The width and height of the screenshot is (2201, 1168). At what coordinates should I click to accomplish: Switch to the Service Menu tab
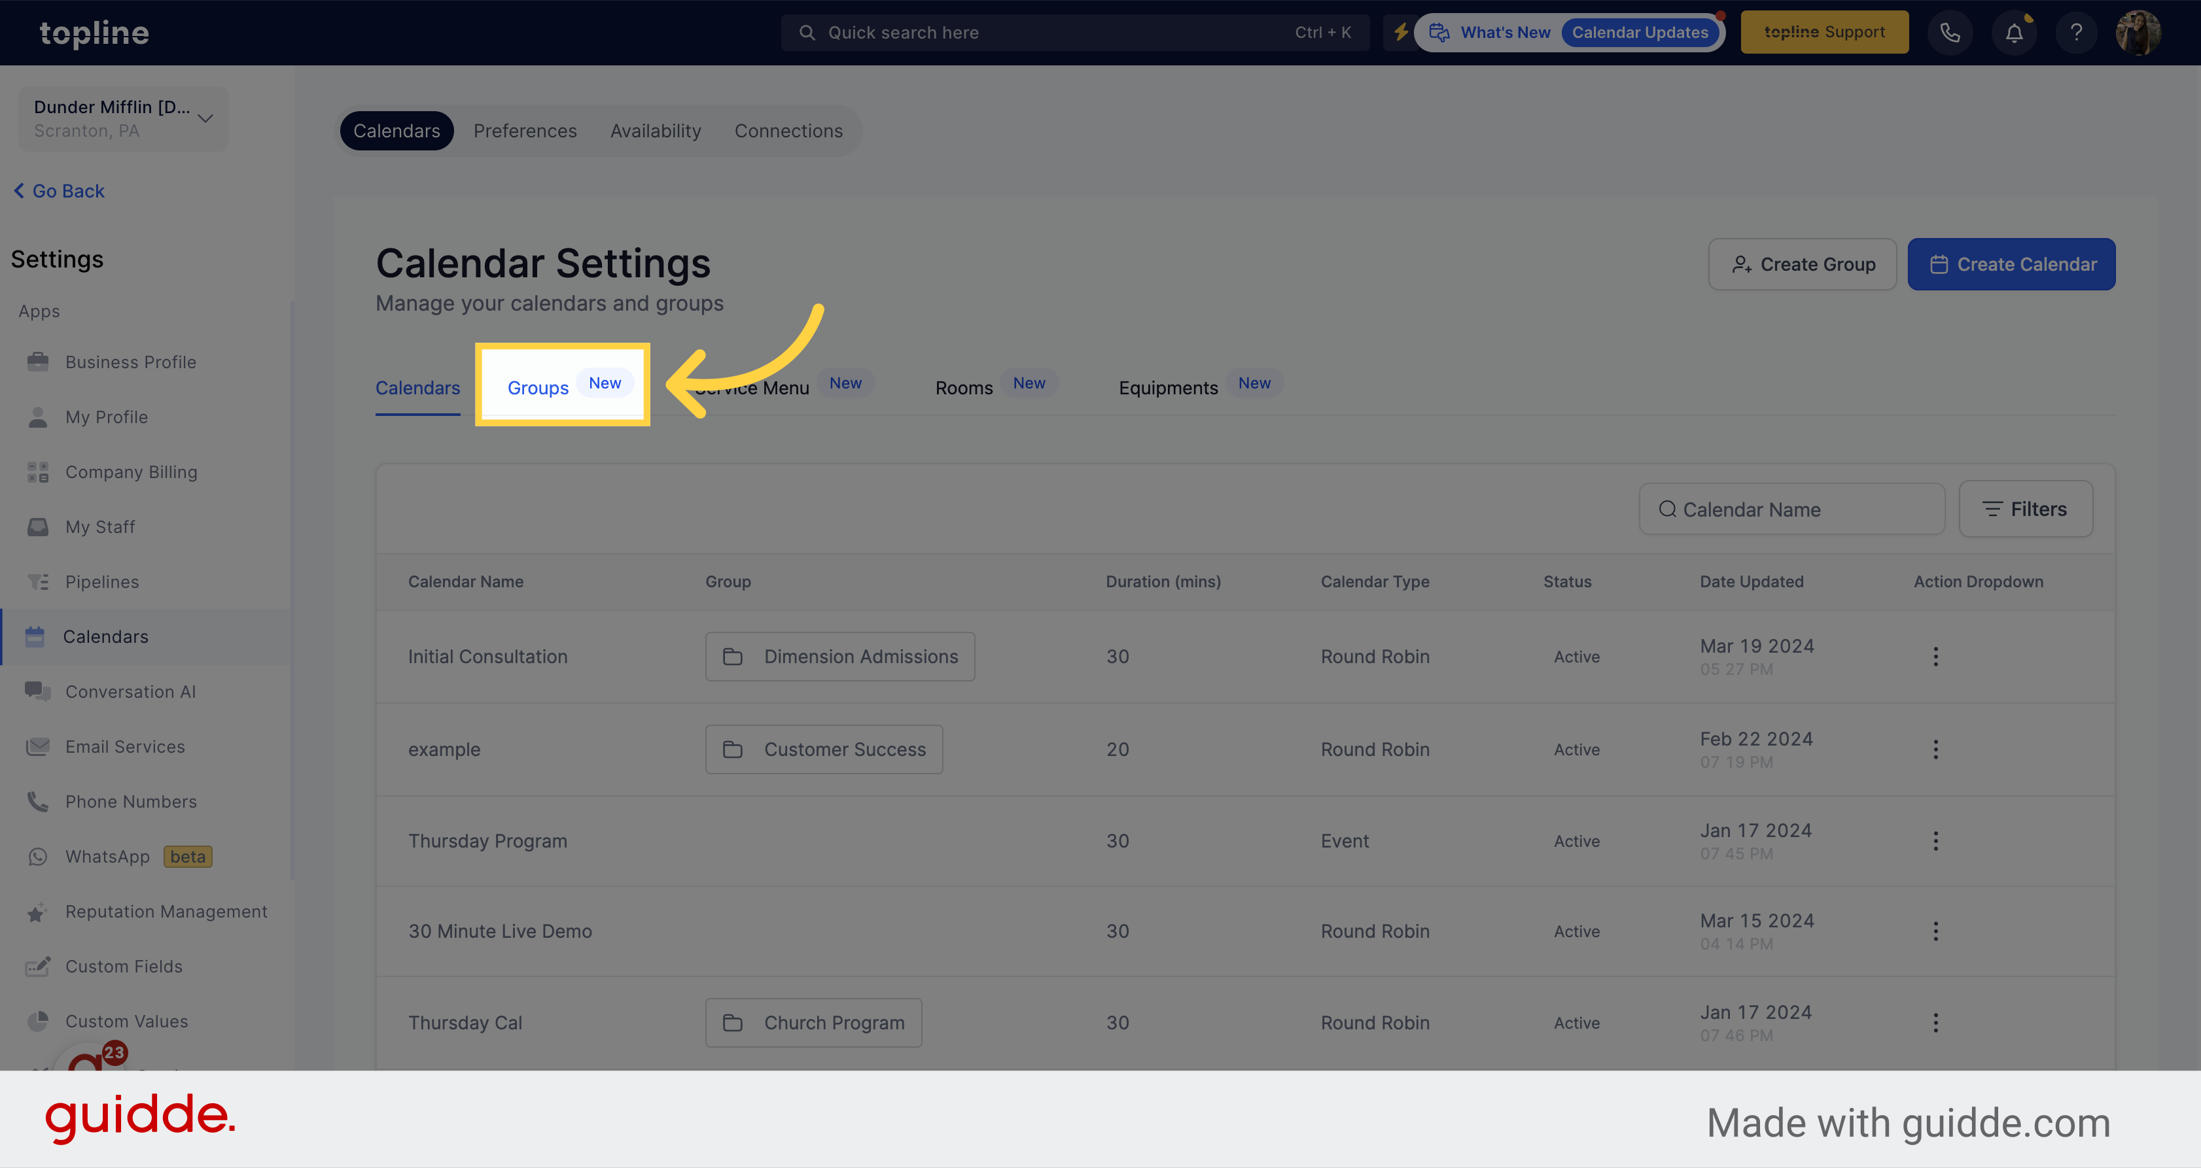tap(751, 385)
